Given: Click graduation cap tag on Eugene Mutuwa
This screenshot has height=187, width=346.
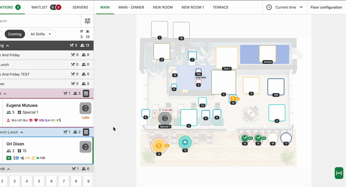Looking at the screenshot, I should click(x=31, y=120).
